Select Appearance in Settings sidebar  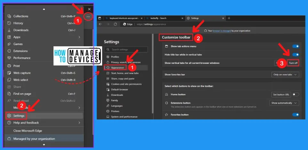[x=126, y=68]
